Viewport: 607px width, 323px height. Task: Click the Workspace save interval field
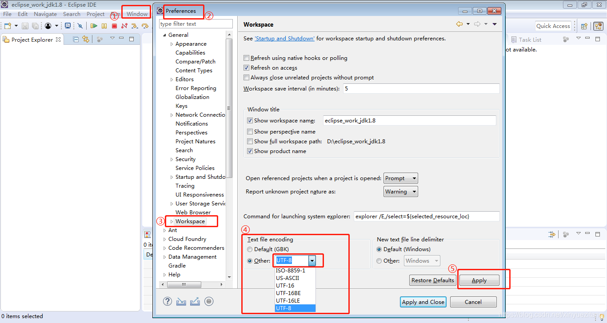pyautogui.click(x=421, y=89)
